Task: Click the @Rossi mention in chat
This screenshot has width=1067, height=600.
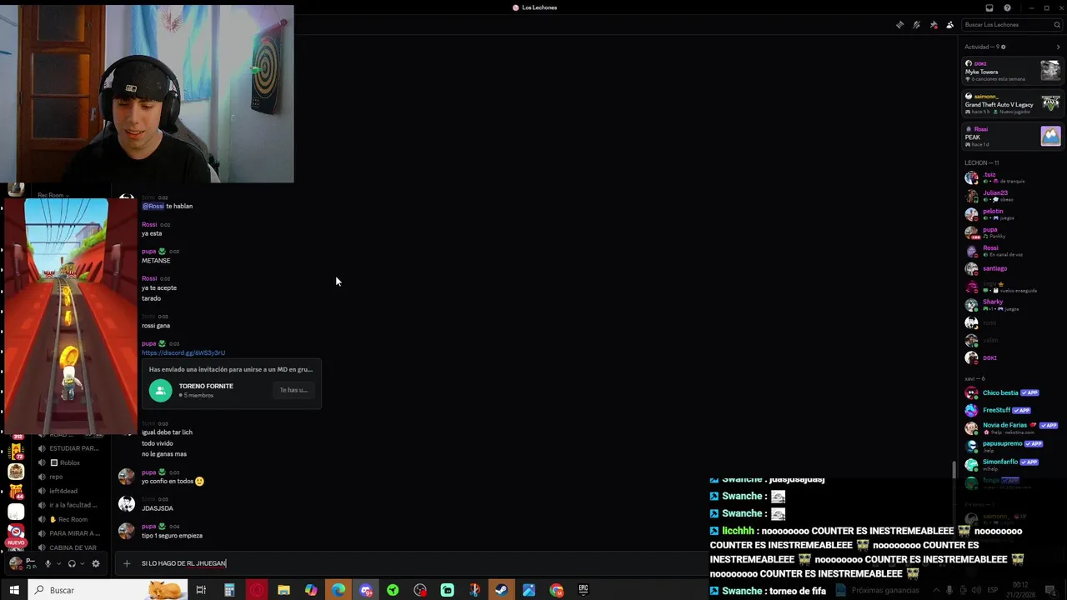Action: (153, 206)
